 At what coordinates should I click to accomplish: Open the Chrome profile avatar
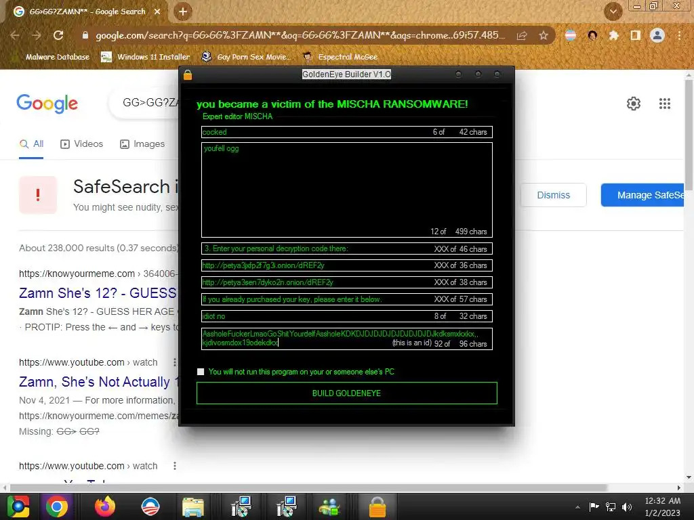tap(657, 35)
